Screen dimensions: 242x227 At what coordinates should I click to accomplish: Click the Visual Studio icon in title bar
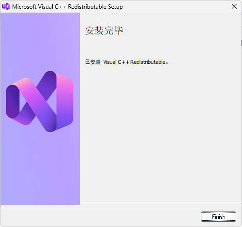point(6,6)
